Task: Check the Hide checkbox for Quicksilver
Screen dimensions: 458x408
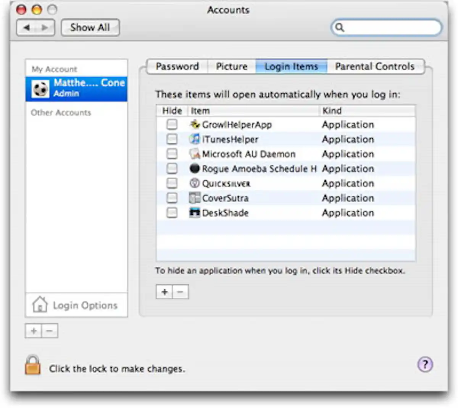Action: coord(172,183)
